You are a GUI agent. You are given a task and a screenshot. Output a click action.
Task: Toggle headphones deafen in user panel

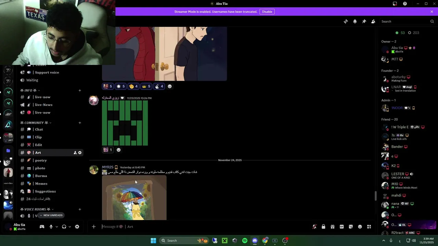point(64,227)
